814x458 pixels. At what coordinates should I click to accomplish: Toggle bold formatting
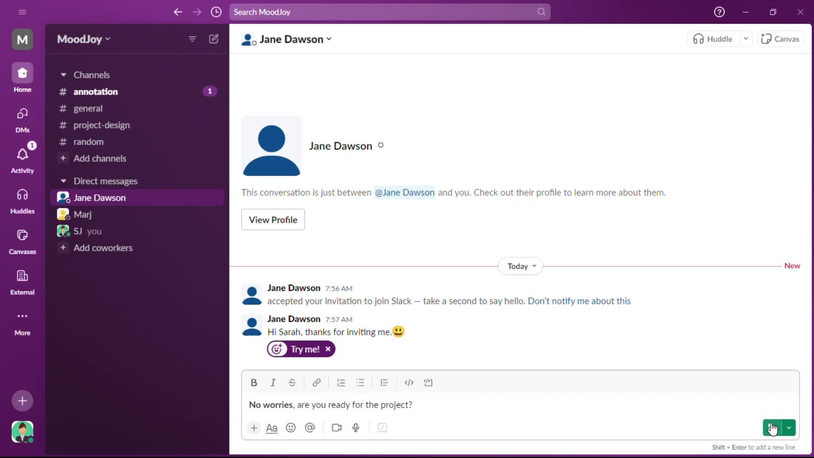click(x=254, y=383)
